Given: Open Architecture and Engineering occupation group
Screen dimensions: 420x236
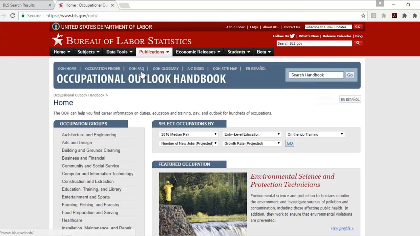Looking at the screenshot, I should point(89,135).
